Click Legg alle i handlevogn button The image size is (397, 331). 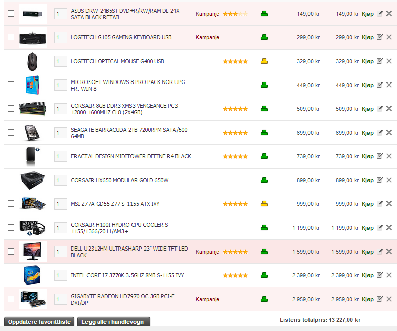click(x=114, y=321)
